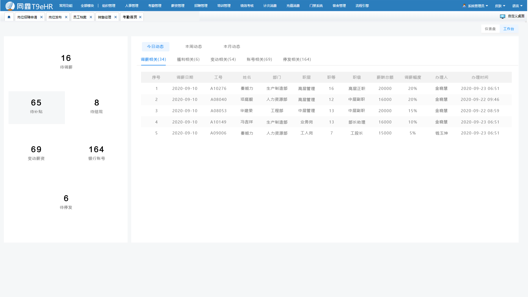Select the 今日动态 tab
Screen dimensions: 528x297
click(155, 46)
